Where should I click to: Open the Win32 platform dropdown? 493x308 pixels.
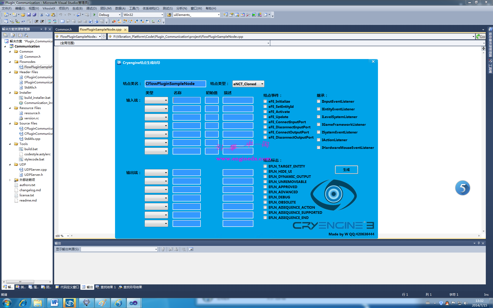[143, 15]
